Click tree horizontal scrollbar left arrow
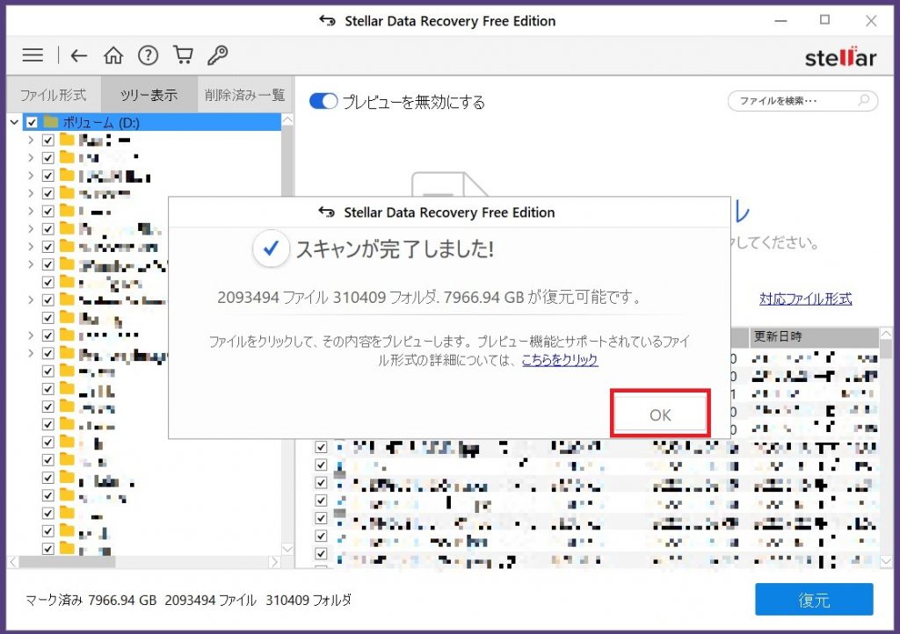This screenshot has height=634, width=900. pyautogui.click(x=13, y=562)
